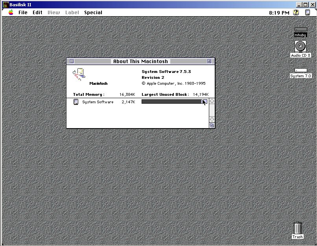The height and width of the screenshot is (246, 317).
Task: Click the Macintosh computer icon in About window
Action: point(79,74)
